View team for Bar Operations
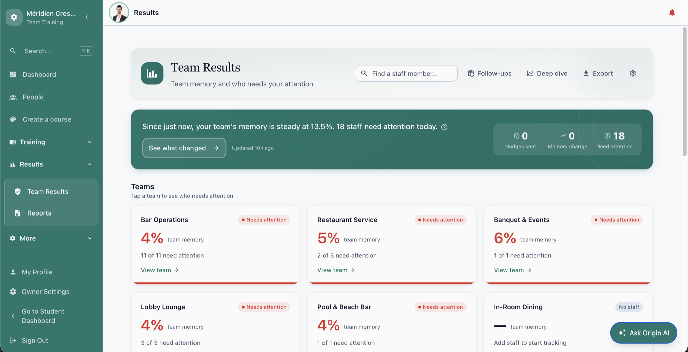The width and height of the screenshot is (688, 352). coord(160,270)
